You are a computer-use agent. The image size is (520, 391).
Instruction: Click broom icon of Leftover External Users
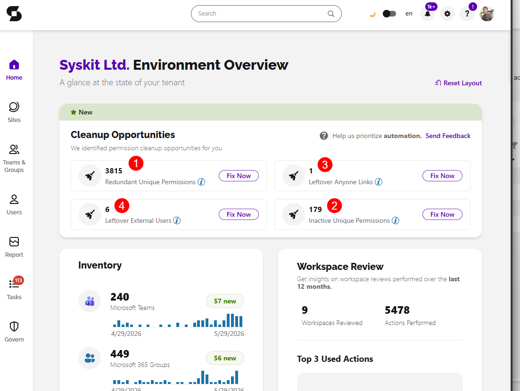90,214
